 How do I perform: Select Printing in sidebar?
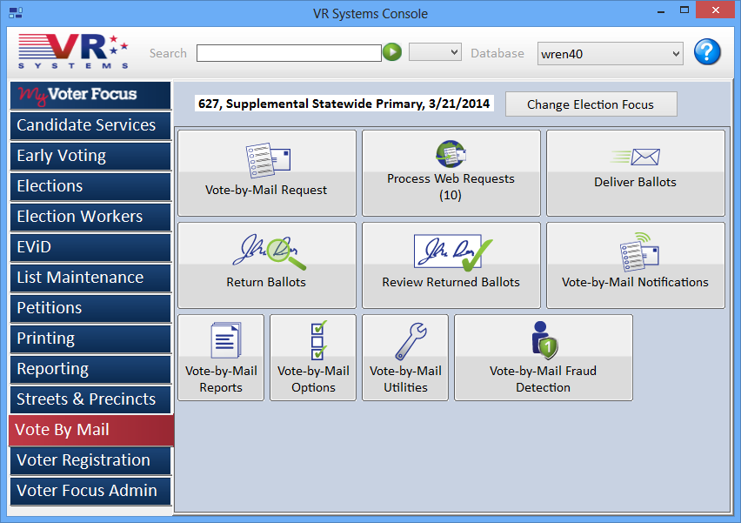tap(90, 339)
